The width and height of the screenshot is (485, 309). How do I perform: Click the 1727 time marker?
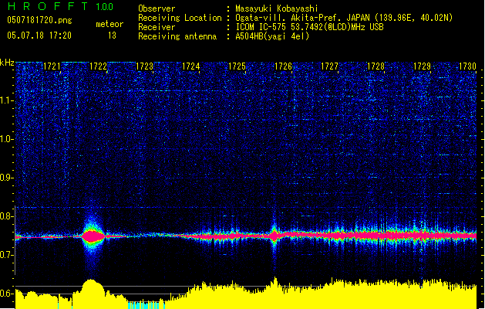point(329,66)
